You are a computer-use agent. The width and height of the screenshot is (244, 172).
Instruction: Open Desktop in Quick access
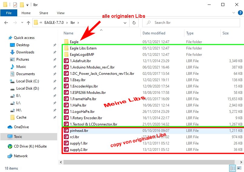click(x=23, y=45)
